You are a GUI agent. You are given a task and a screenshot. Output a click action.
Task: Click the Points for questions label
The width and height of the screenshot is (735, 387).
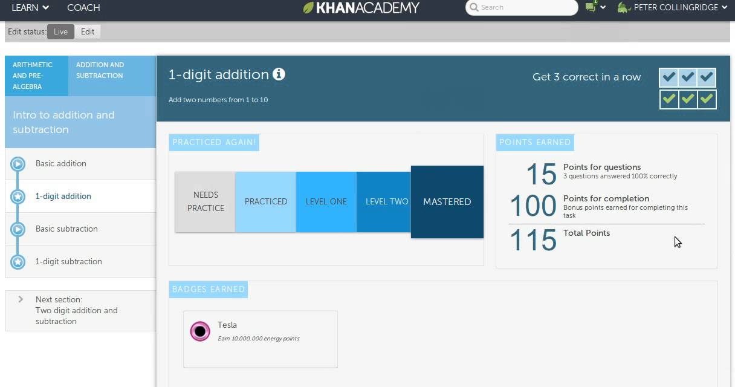(602, 167)
